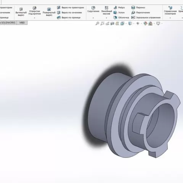
Task: Choose Вырез по траектории (swept cut)
Action: pos(71,8)
